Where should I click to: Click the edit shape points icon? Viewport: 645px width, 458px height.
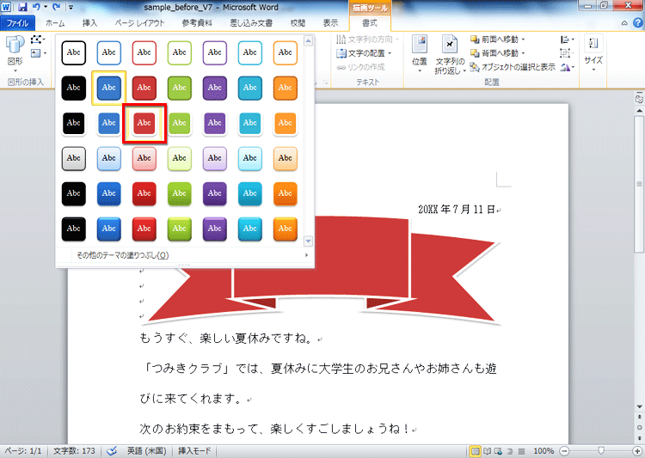(x=37, y=40)
